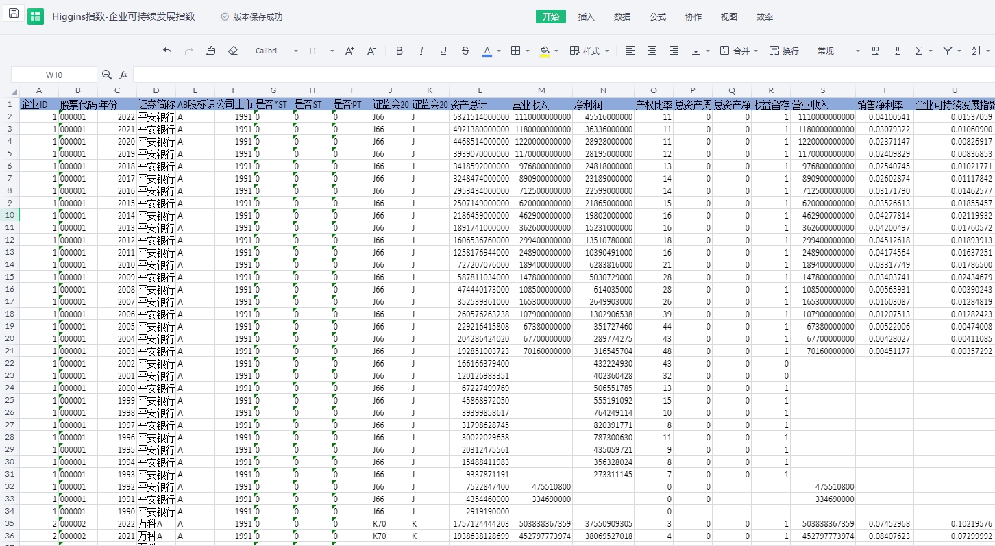Click the cell borders icon
This screenshot has width=995, height=546.
point(516,51)
